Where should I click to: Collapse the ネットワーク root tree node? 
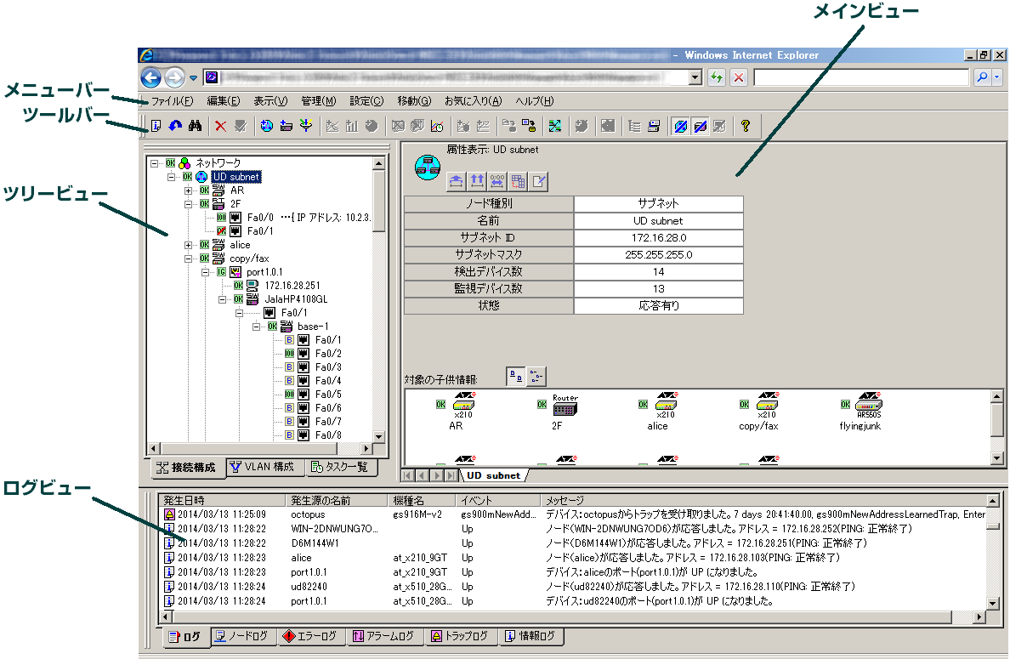tap(154, 163)
